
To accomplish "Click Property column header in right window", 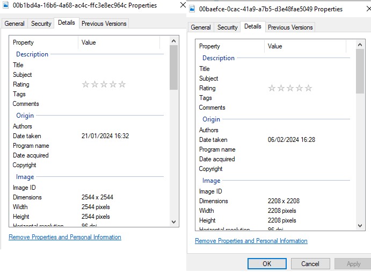I will (230, 46).
